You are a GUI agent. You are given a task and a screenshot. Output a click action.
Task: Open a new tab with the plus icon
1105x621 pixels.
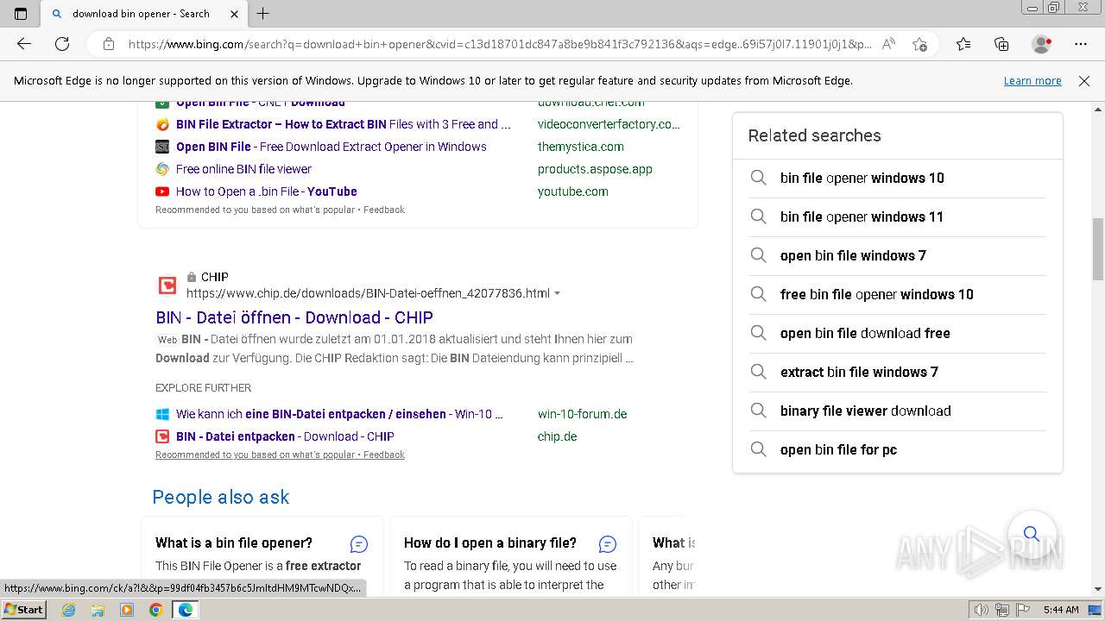click(x=263, y=14)
